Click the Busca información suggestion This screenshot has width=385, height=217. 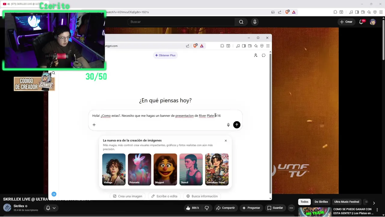[x=202, y=196]
